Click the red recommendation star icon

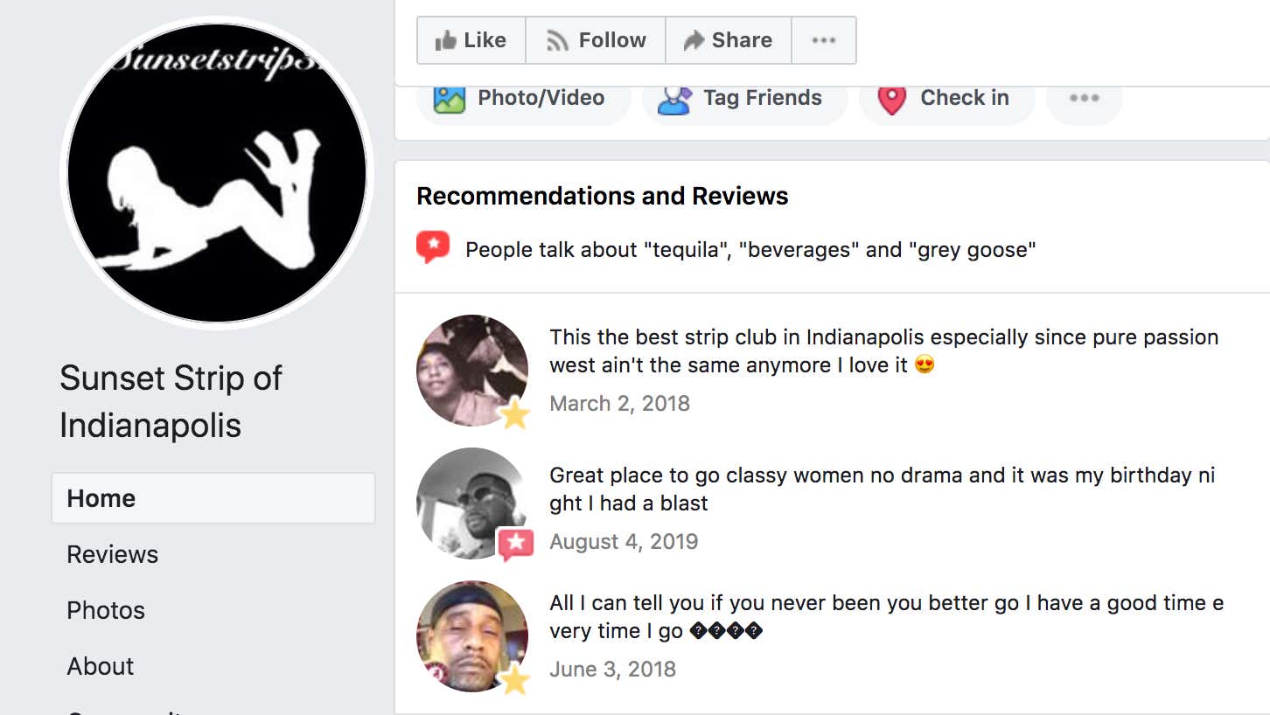[x=433, y=248]
